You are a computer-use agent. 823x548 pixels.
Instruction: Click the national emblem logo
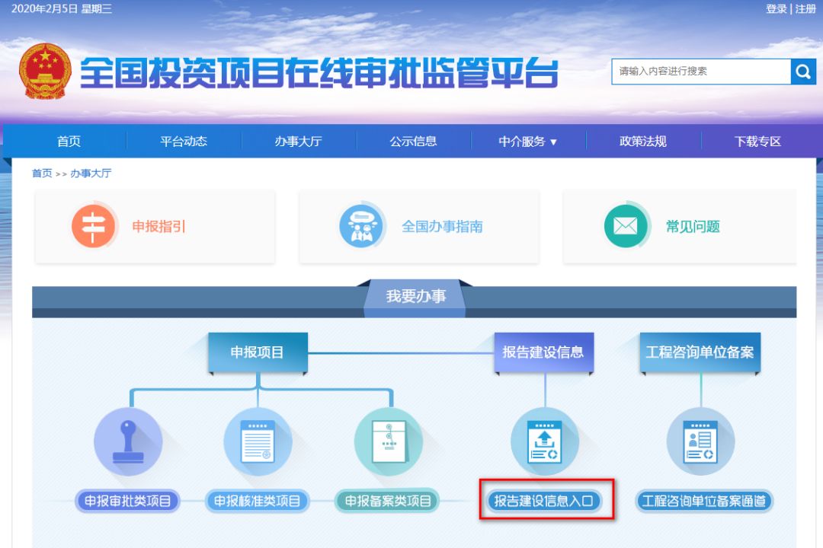click(x=45, y=71)
